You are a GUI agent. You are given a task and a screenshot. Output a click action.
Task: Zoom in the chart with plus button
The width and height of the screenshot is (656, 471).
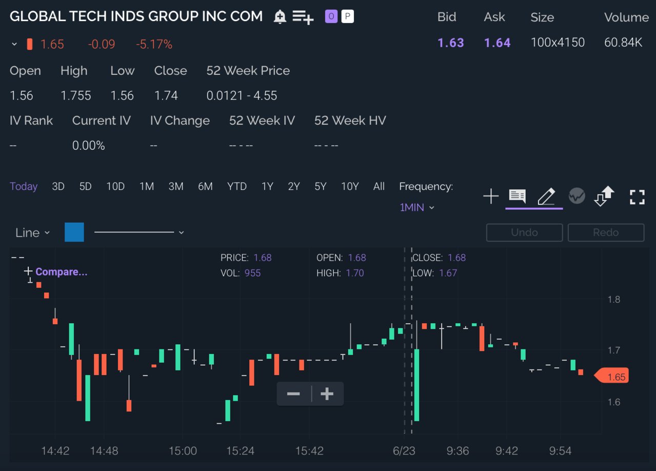tap(327, 394)
